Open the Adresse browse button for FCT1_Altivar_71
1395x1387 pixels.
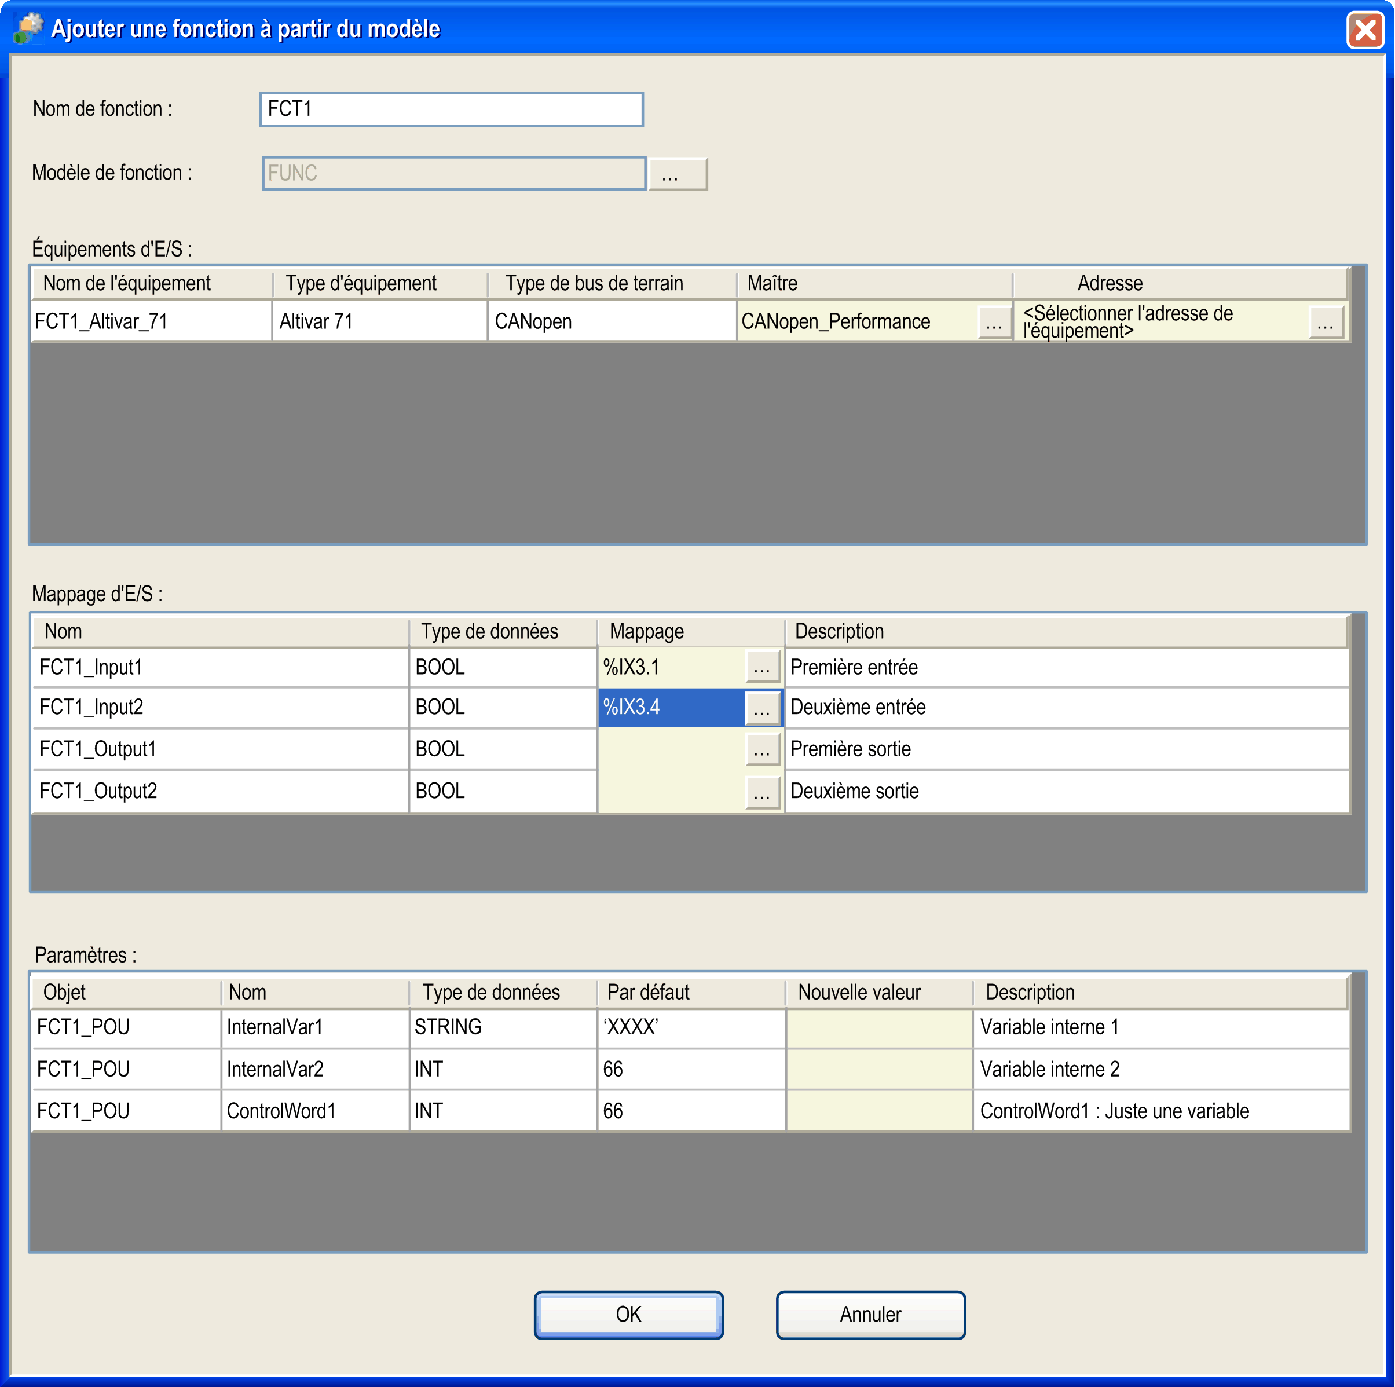[x=1326, y=322]
